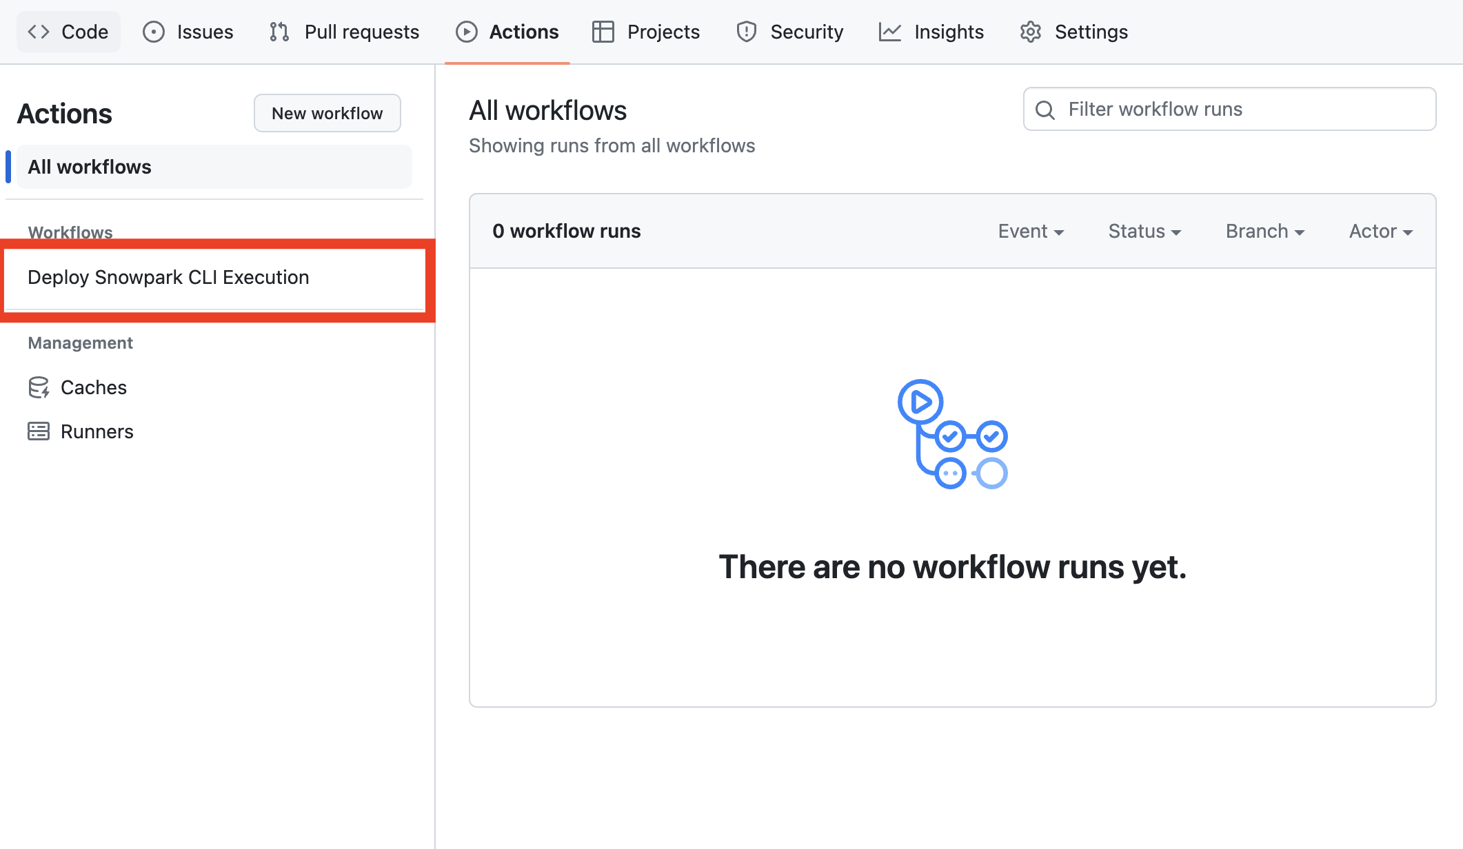Screen dimensions: 1463x849
Task: Expand the Status filter dropdown
Action: pyautogui.click(x=1144, y=232)
